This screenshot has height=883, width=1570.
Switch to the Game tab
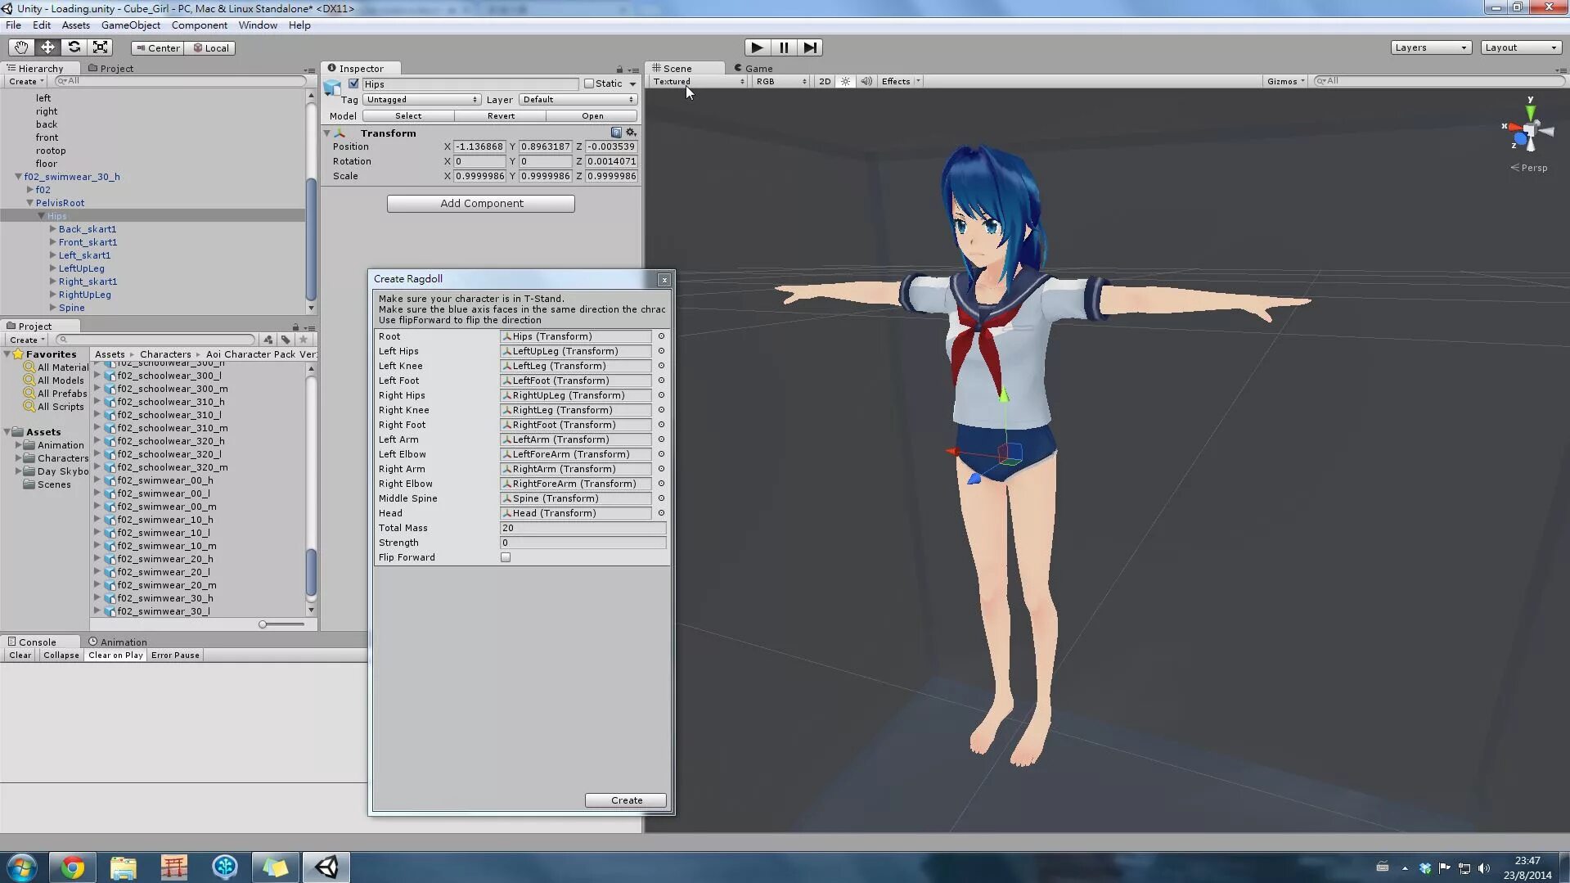754,69
